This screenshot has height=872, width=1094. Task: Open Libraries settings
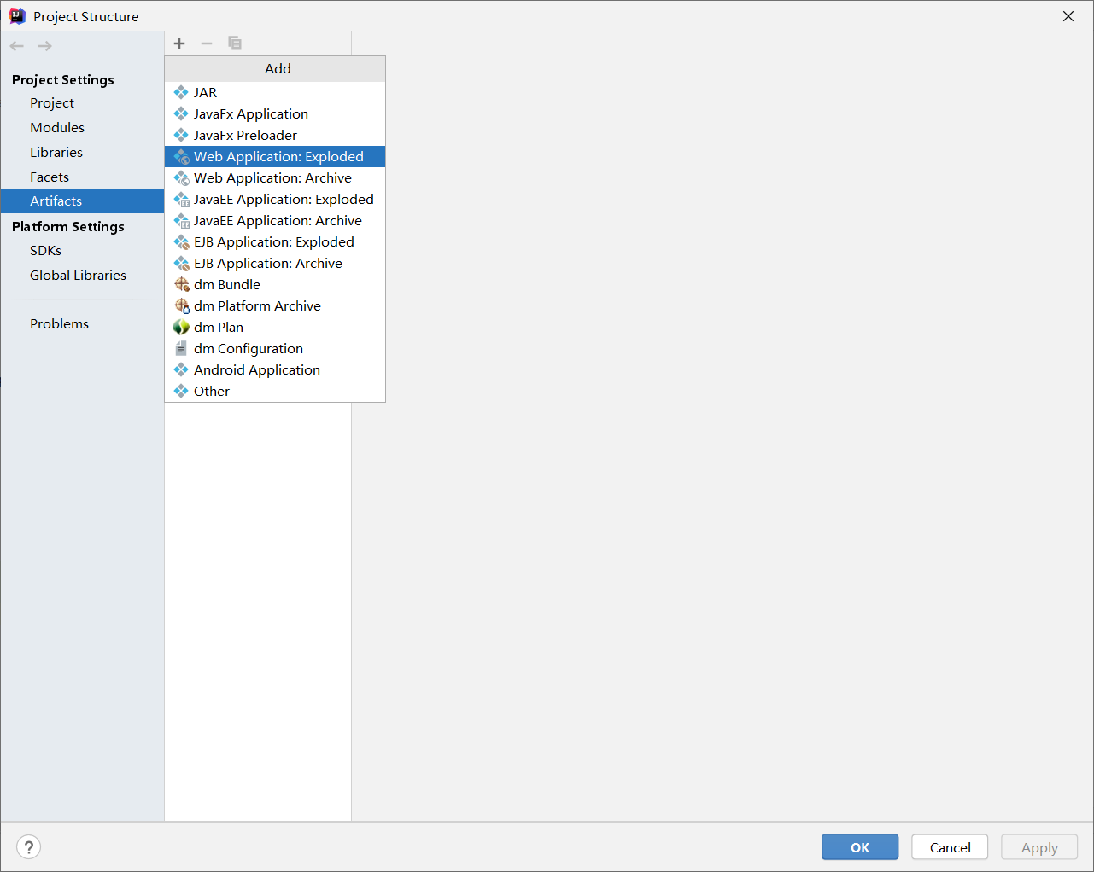click(82, 152)
